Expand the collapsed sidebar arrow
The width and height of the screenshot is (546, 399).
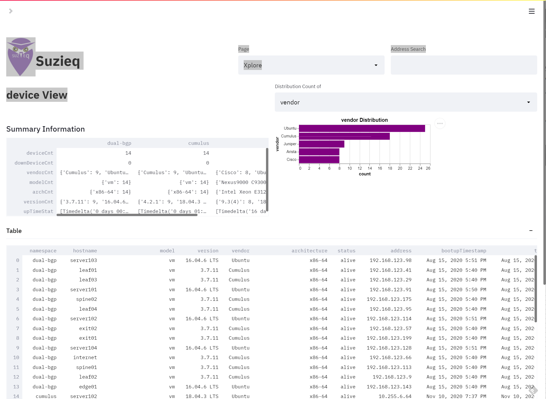[x=11, y=11]
